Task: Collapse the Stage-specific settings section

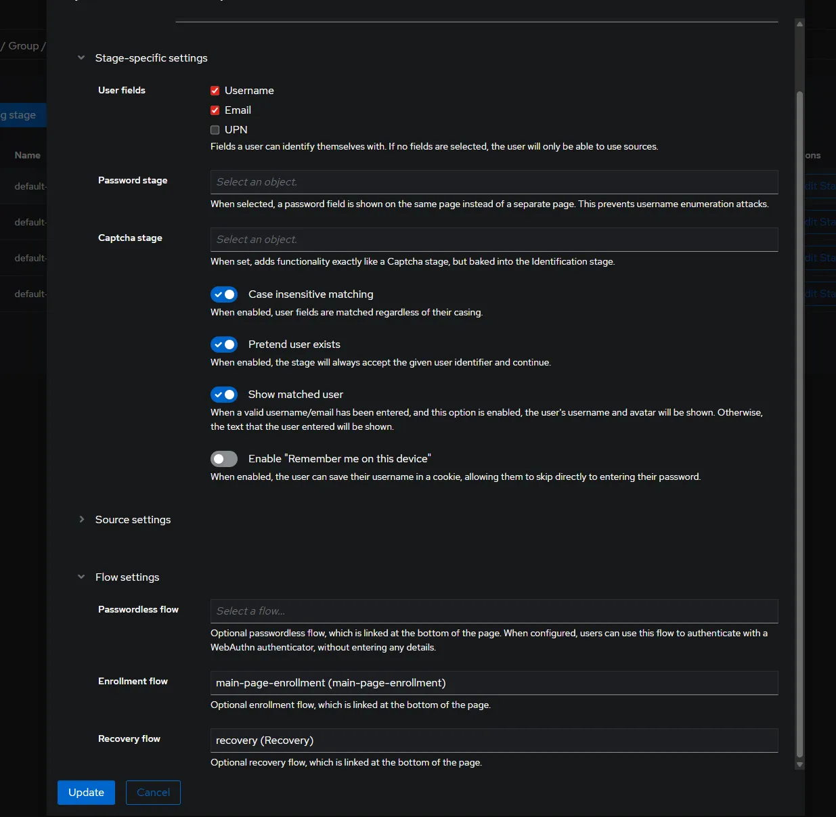Action: click(81, 58)
